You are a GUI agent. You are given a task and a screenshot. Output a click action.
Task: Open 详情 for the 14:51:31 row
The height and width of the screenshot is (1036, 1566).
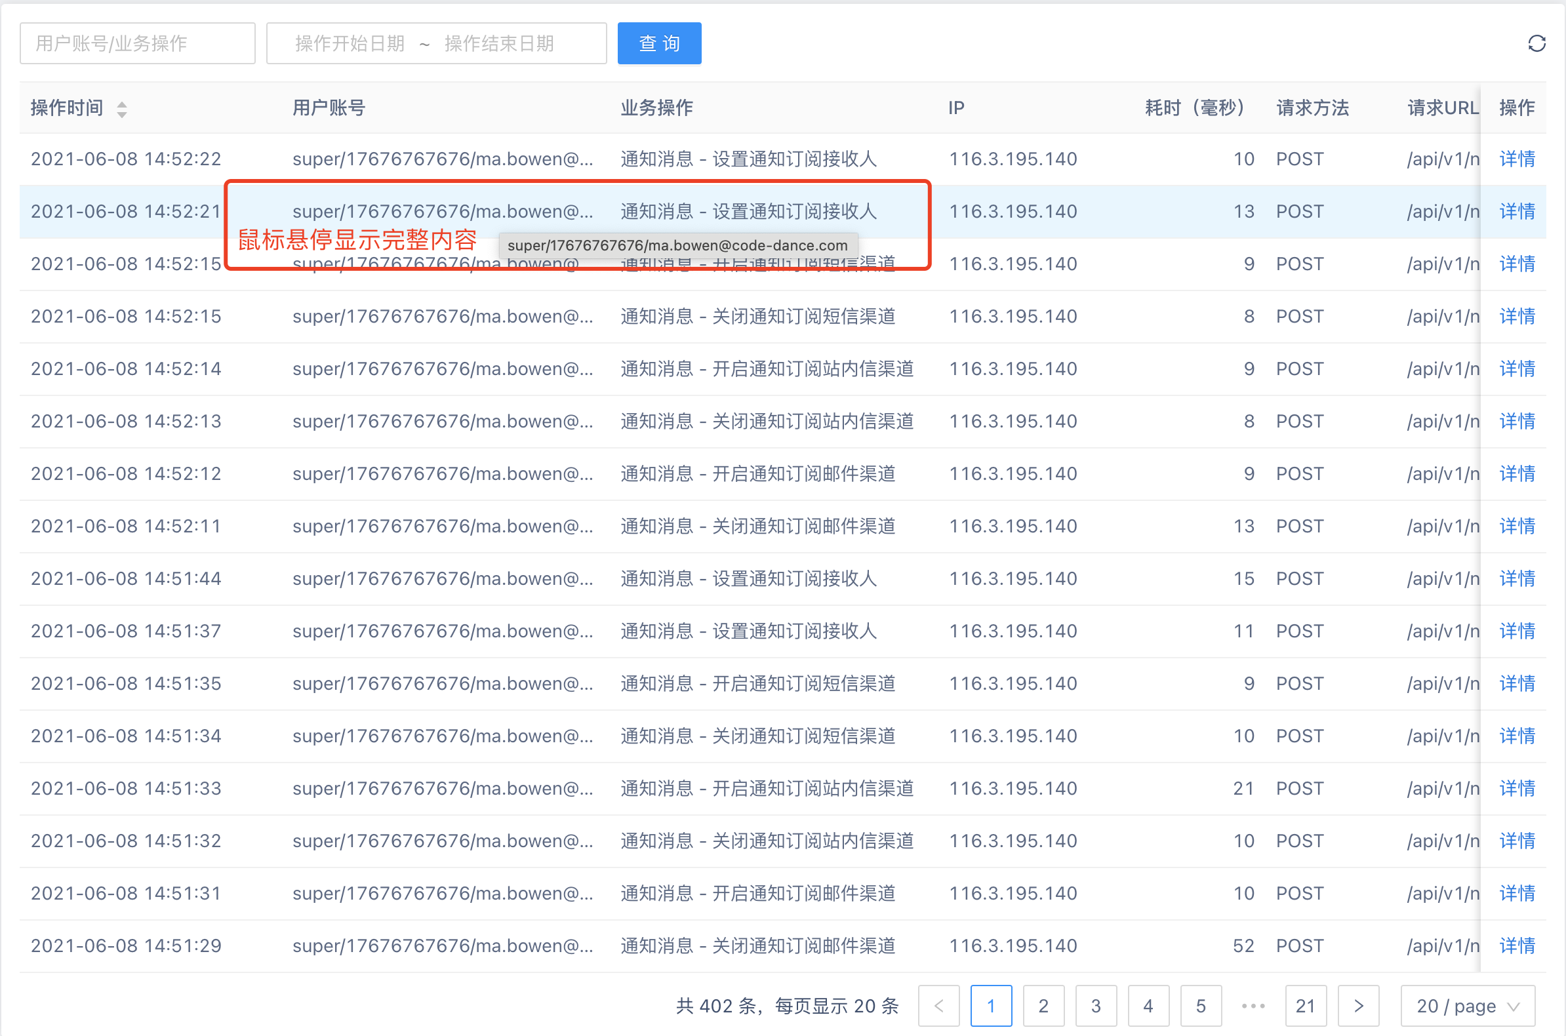point(1517,893)
